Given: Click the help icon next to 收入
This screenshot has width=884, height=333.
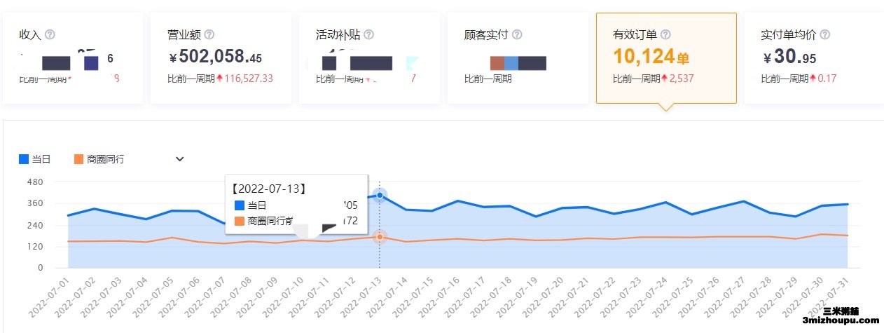Looking at the screenshot, I should coord(50,34).
